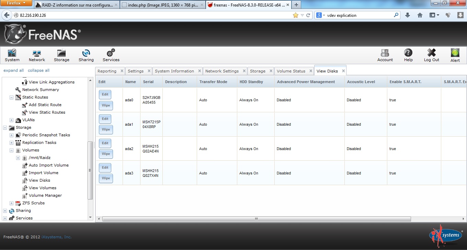The height and width of the screenshot is (250, 467).
Task: Collapse the Static Routes tree node
Action: coord(11,97)
